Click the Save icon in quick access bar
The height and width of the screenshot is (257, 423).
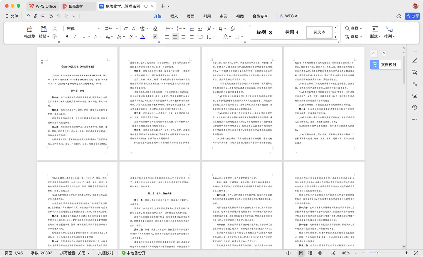(x=28, y=16)
